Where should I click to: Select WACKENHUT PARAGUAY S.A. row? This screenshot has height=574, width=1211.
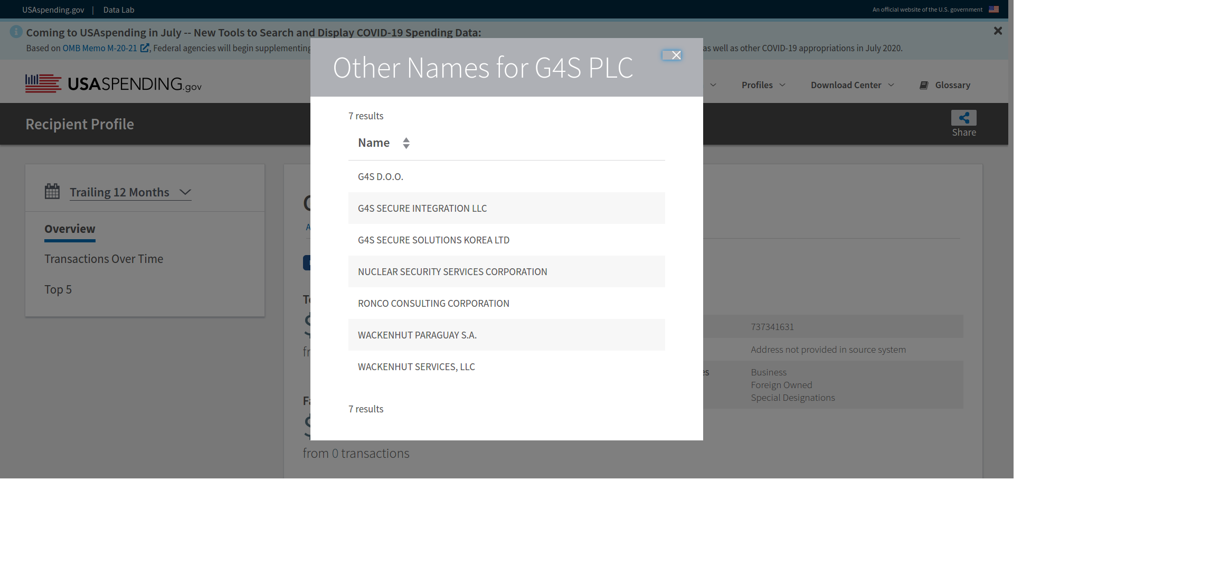[507, 335]
